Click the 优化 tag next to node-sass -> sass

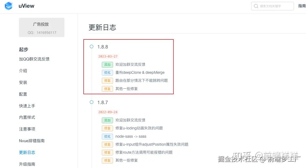coord(107,136)
